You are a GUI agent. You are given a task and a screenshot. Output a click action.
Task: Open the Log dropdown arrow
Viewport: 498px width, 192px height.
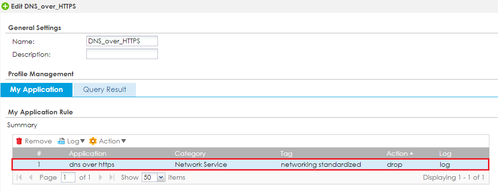(x=83, y=141)
